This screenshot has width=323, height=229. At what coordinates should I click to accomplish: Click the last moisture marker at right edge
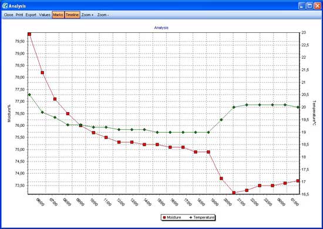[x=298, y=181]
